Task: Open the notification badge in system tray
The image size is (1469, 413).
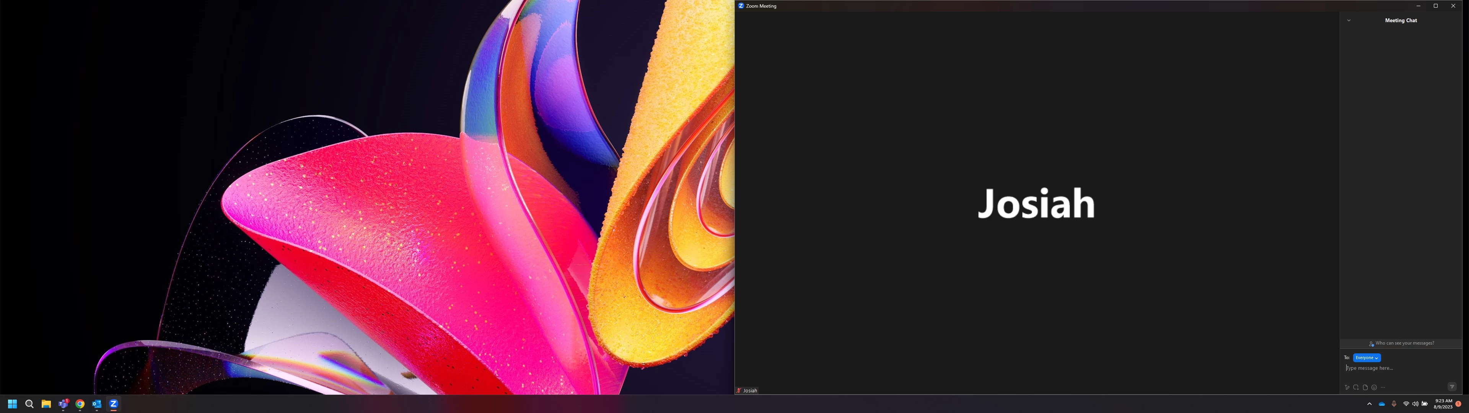Action: click(1458, 404)
